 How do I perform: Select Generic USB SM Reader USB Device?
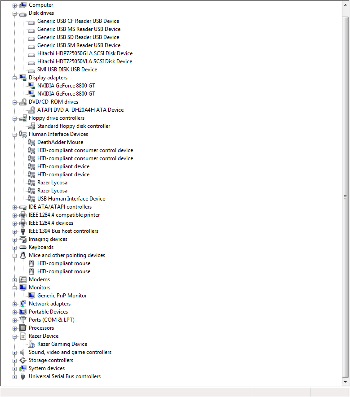click(79, 45)
